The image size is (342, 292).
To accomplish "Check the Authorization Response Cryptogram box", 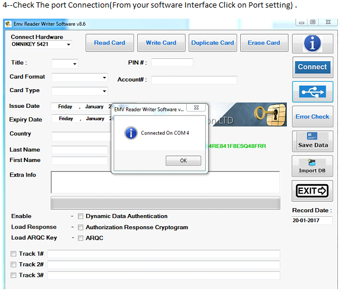I will pyautogui.click(x=80, y=227).
